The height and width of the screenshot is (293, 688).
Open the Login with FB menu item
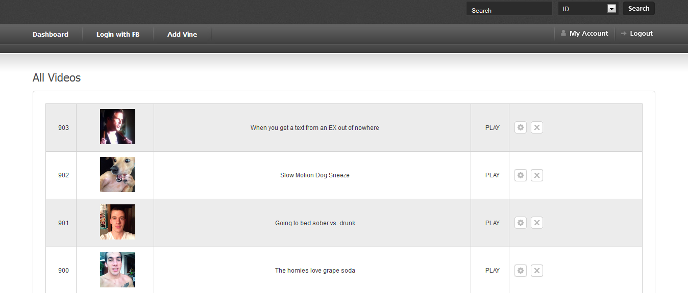click(118, 34)
